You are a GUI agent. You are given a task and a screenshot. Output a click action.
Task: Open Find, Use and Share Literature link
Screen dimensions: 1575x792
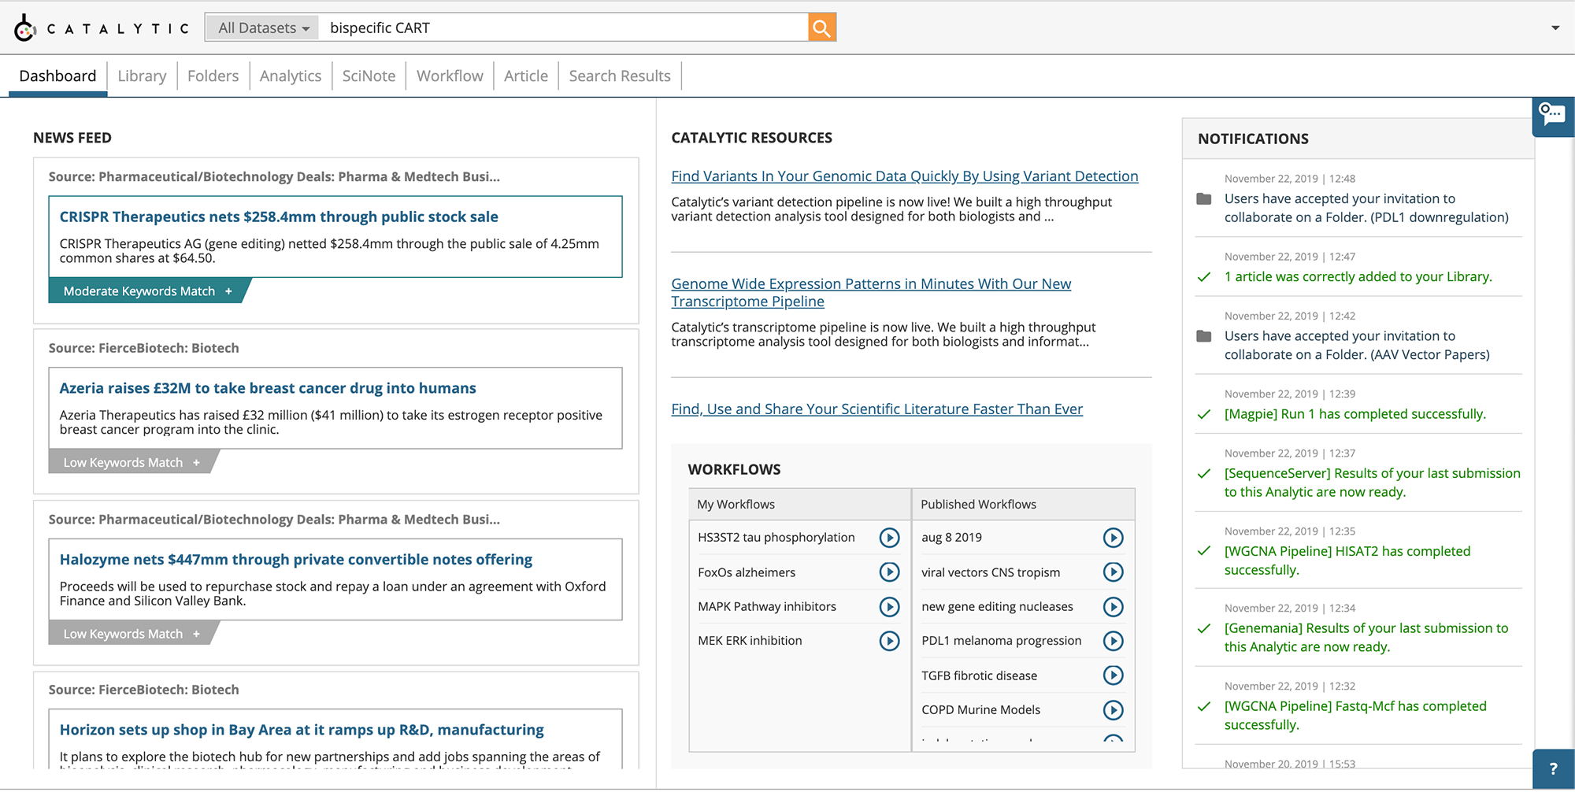pos(876,409)
